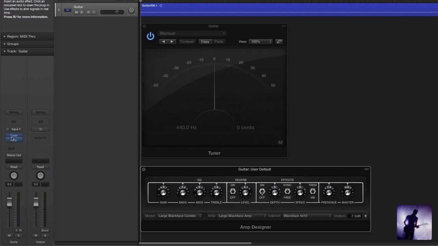Toggle the Reverb ON/OFF switch

[233, 191]
